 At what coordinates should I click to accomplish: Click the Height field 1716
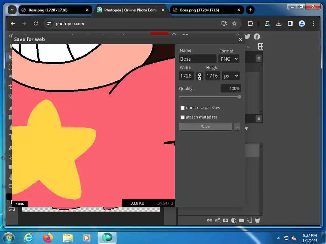(x=212, y=76)
